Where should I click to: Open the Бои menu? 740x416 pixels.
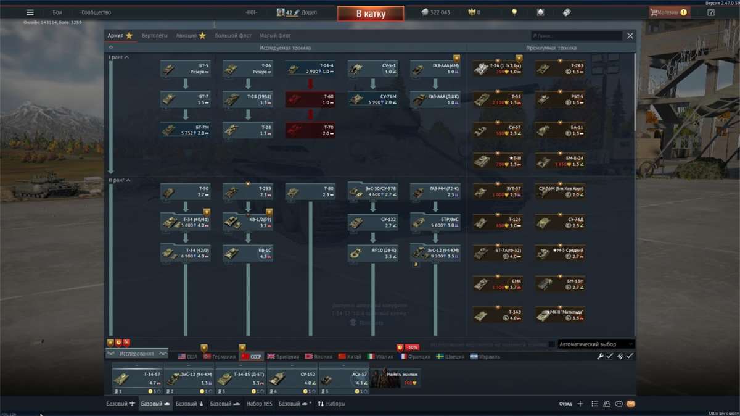57,12
